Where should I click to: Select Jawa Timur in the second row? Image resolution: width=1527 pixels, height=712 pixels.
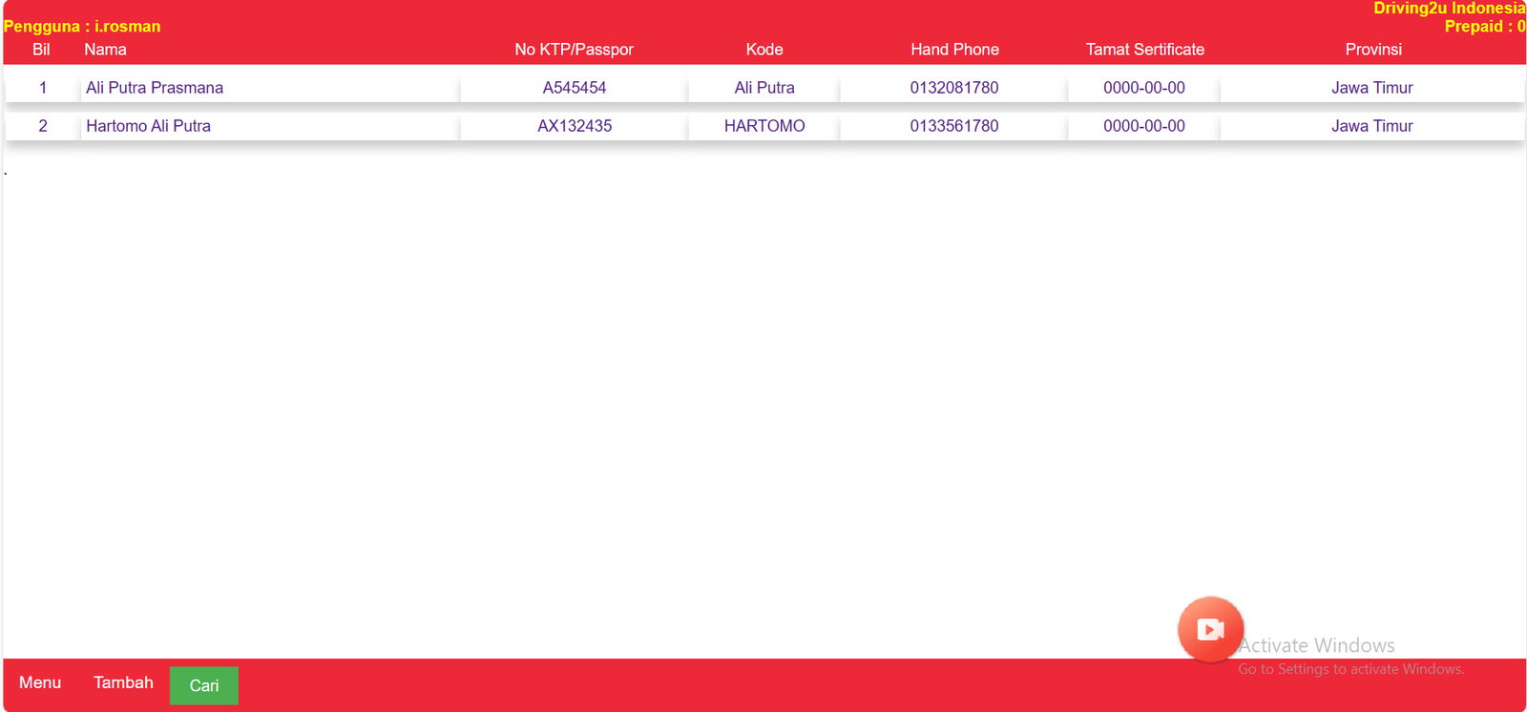pyautogui.click(x=1371, y=126)
